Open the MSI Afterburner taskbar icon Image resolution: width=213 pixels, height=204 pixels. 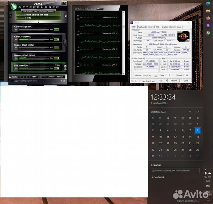click(208, 33)
